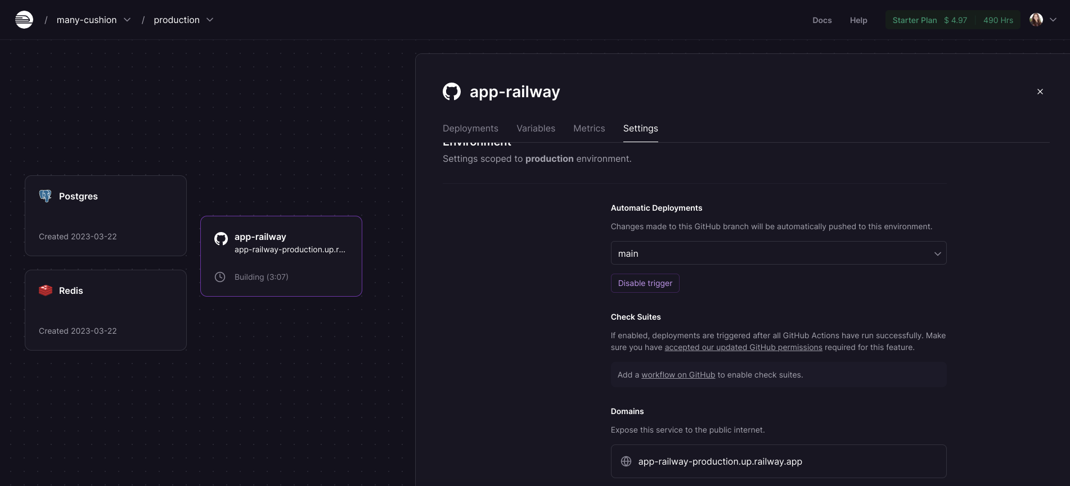This screenshot has width=1070, height=486.
Task: Select the Redis service card
Action: pyautogui.click(x=106, y=310)
